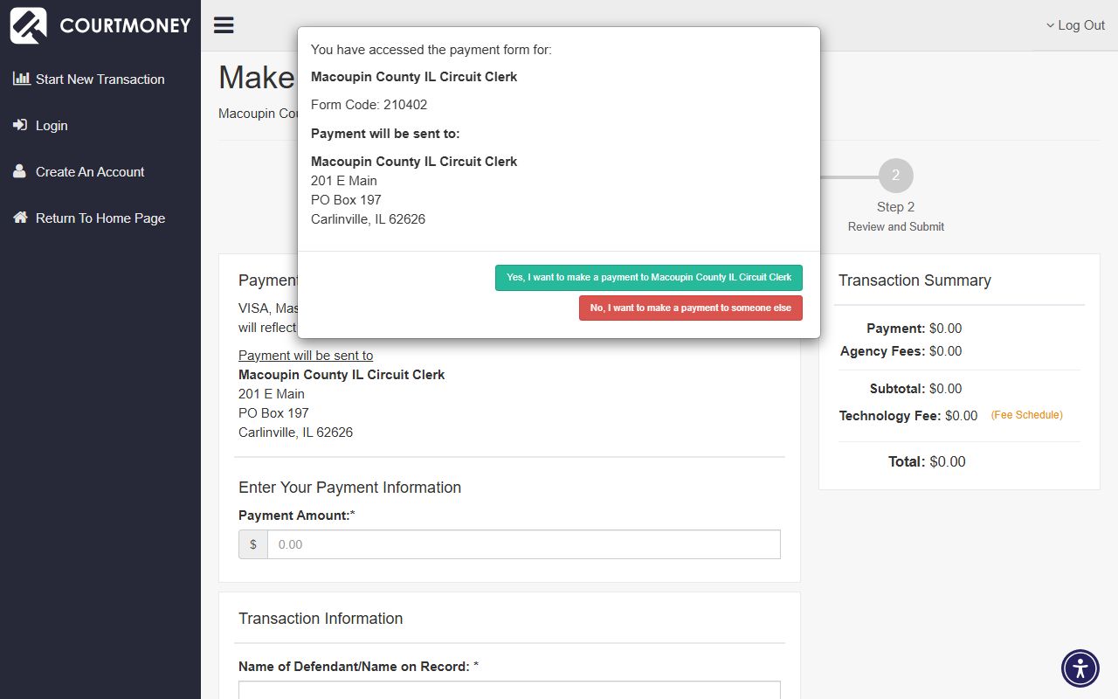
Task: Click Total: $0.00 in Transaction Summary
Action: (x=927, y=461)
